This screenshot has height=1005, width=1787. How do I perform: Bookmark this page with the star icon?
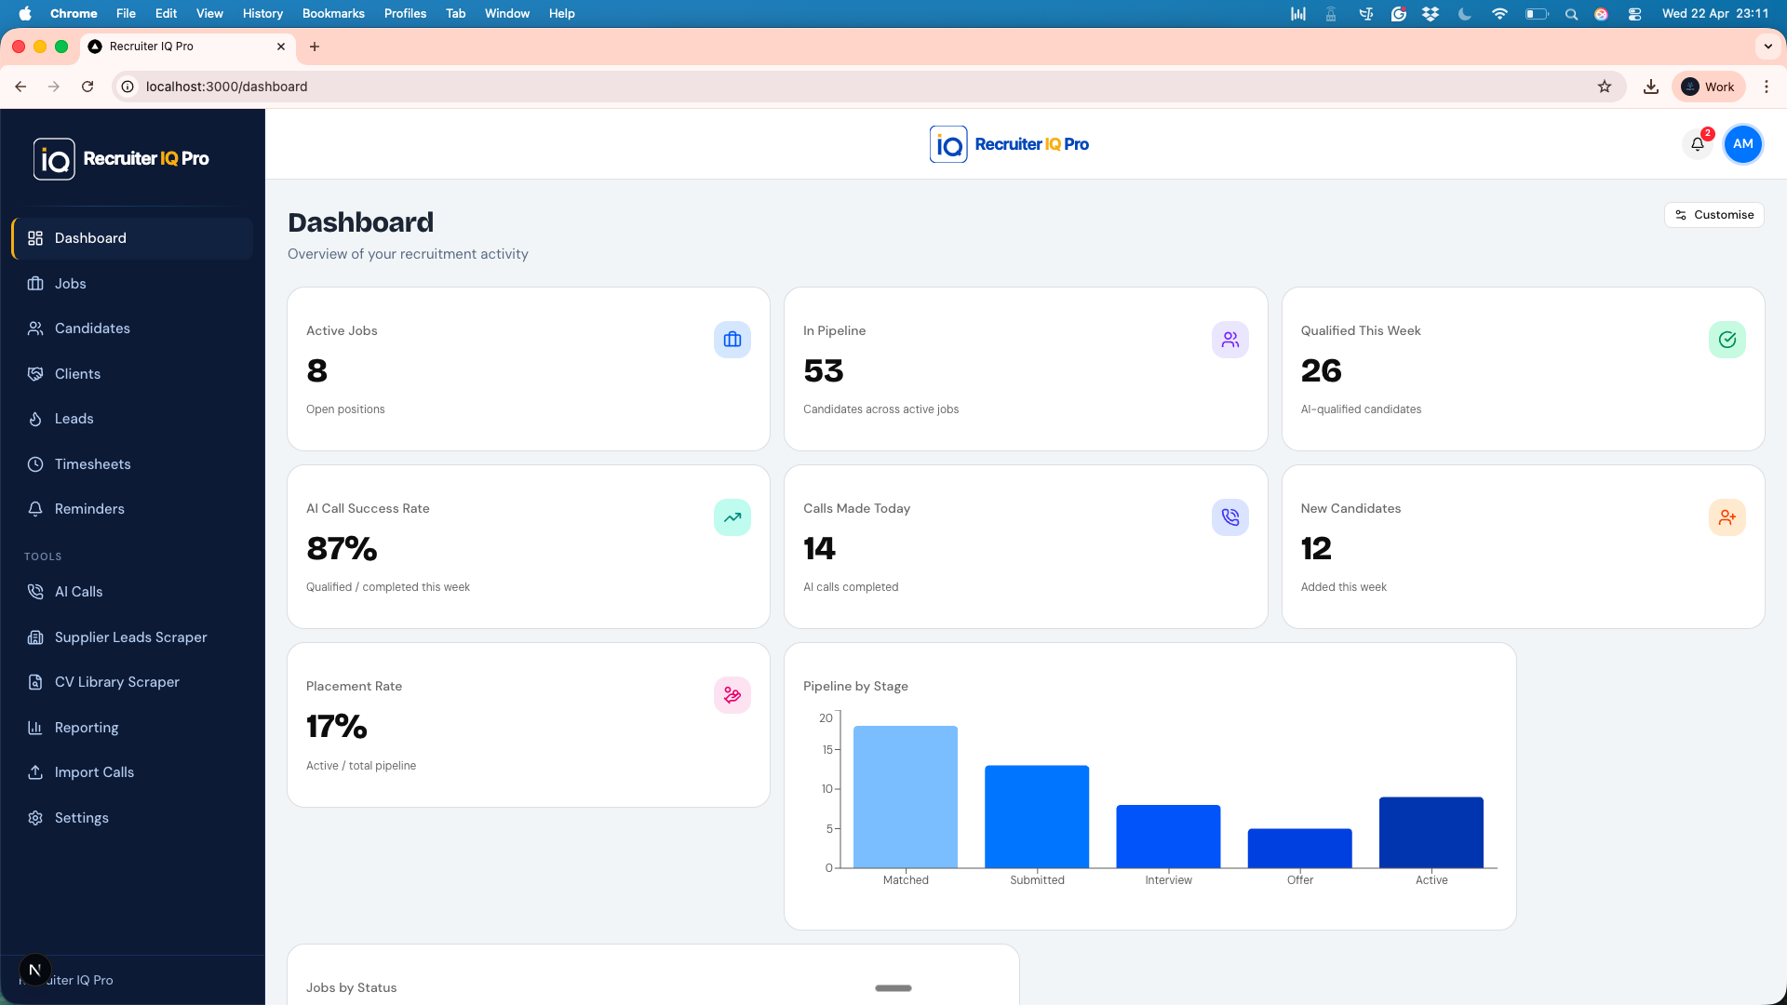tap(1605, 87)
